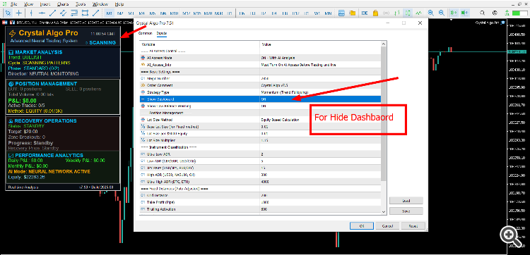The height and width of the screenshot is (255, 530).
Task: Click the Save button
Action: [x=406, y=211]
